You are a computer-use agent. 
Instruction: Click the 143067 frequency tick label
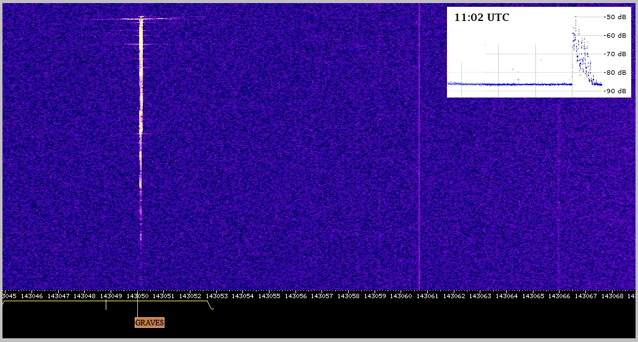coord(586,296)
